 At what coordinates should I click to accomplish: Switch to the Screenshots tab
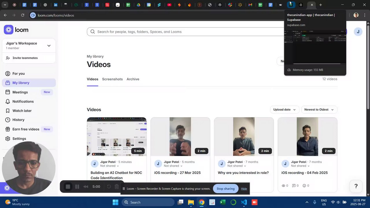tap(112, 79)
